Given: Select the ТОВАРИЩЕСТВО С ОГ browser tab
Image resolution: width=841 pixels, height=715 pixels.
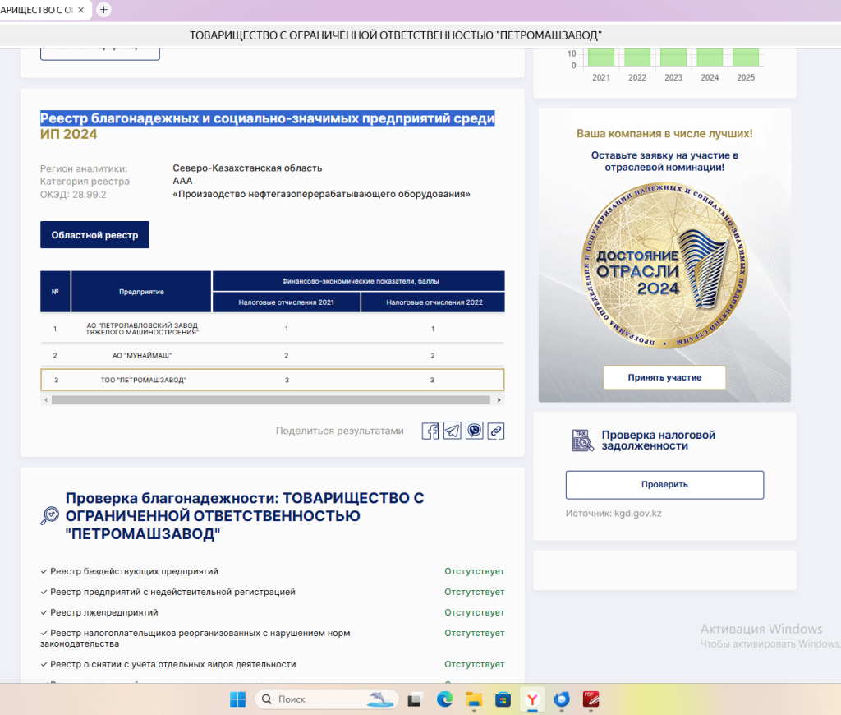Looking at the screenshot, I should click(x=38, y=10).
